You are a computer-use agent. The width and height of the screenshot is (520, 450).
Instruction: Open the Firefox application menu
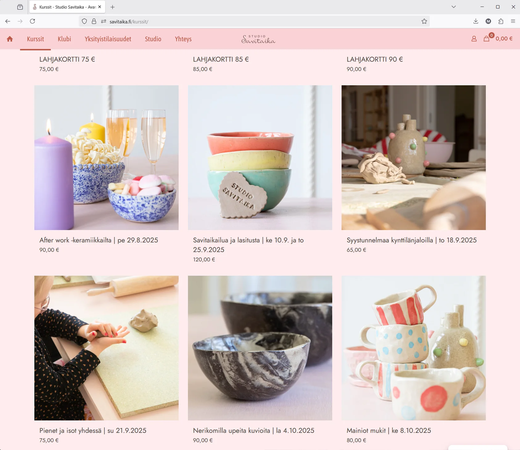[513, 21]
